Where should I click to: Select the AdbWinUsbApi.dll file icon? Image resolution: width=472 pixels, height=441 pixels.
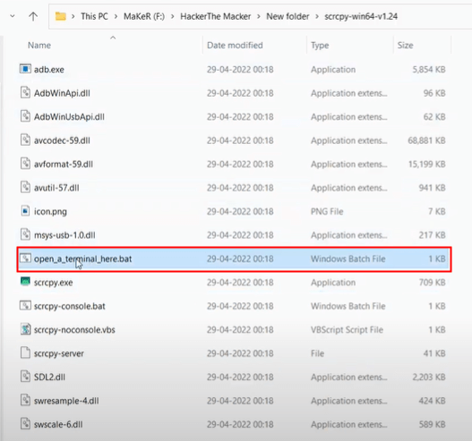25,116
